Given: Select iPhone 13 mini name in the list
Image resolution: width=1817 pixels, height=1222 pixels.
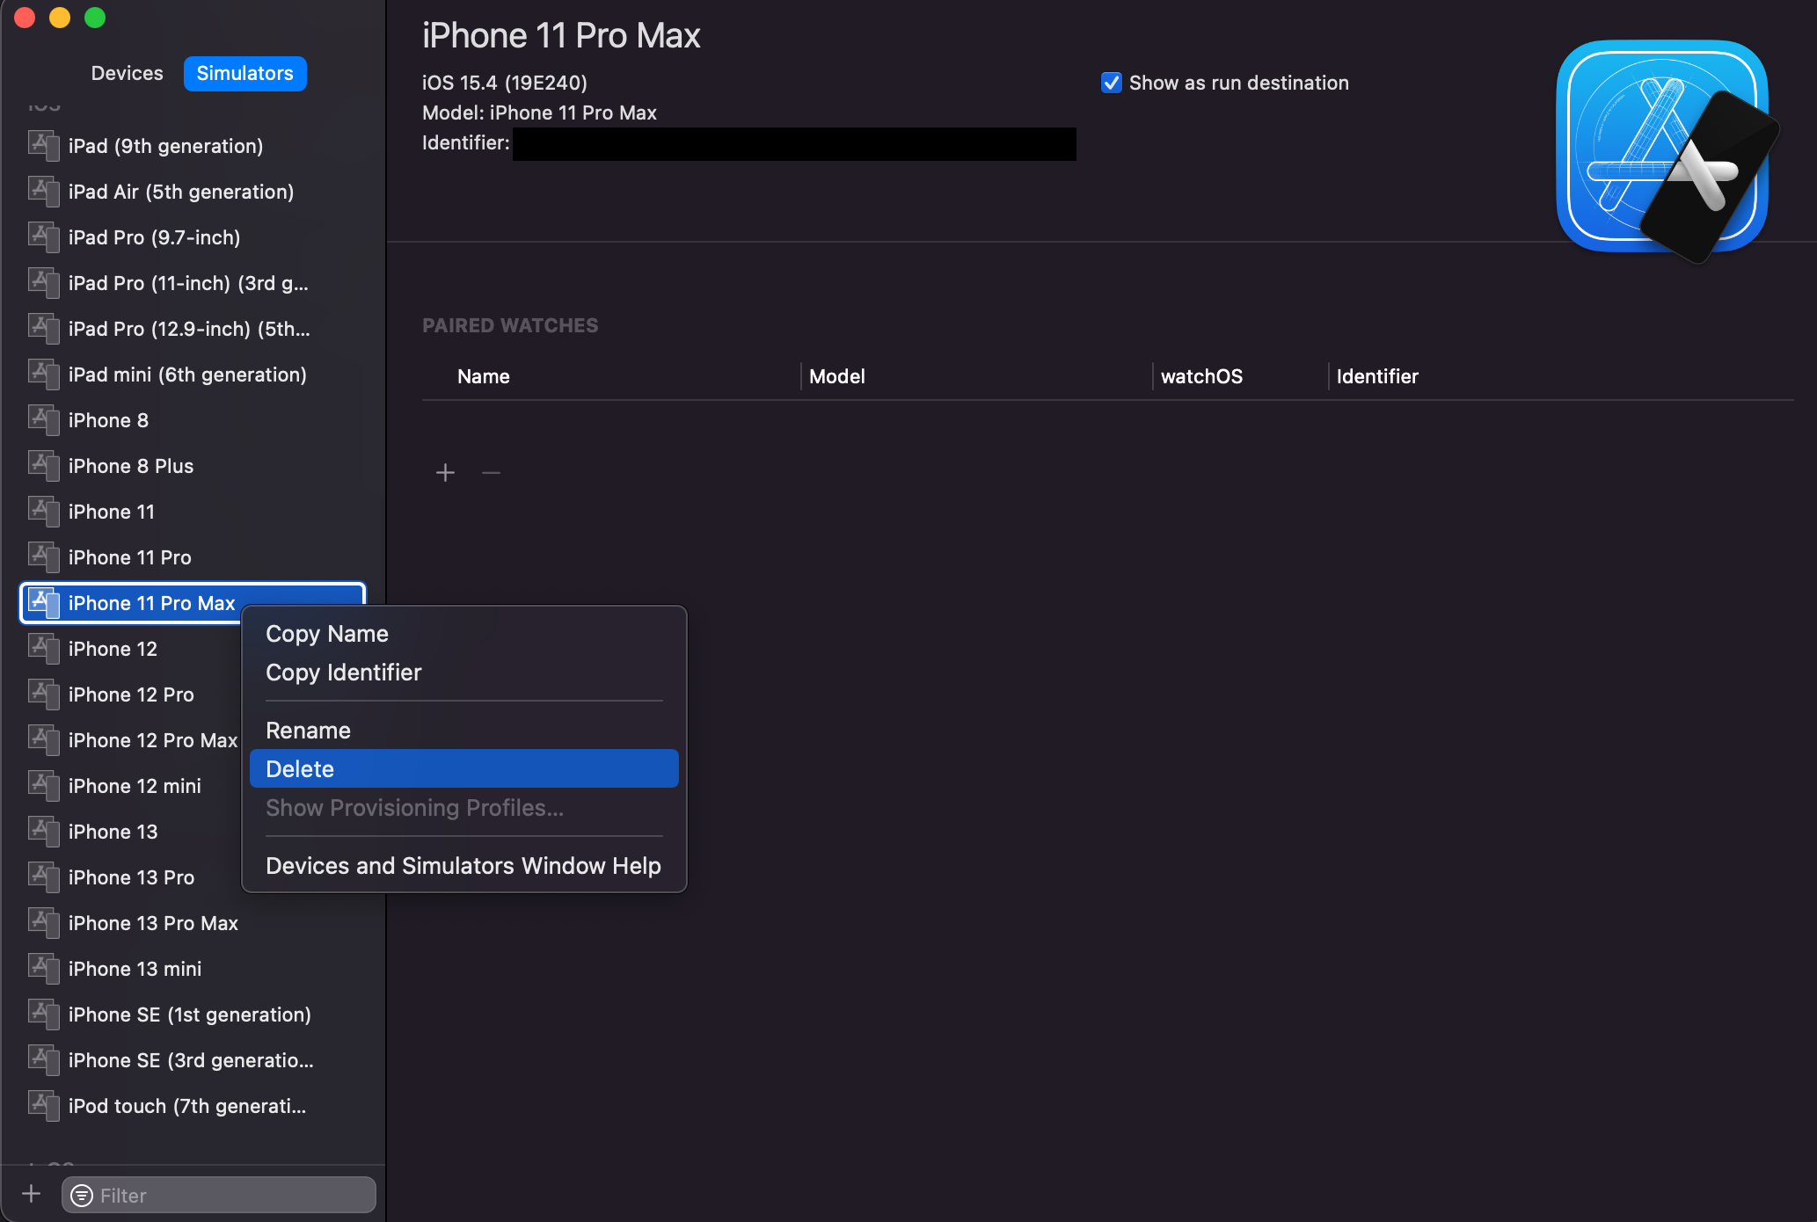Looking at the screenshot, I should pyautogui.click(x=135, y=969).
